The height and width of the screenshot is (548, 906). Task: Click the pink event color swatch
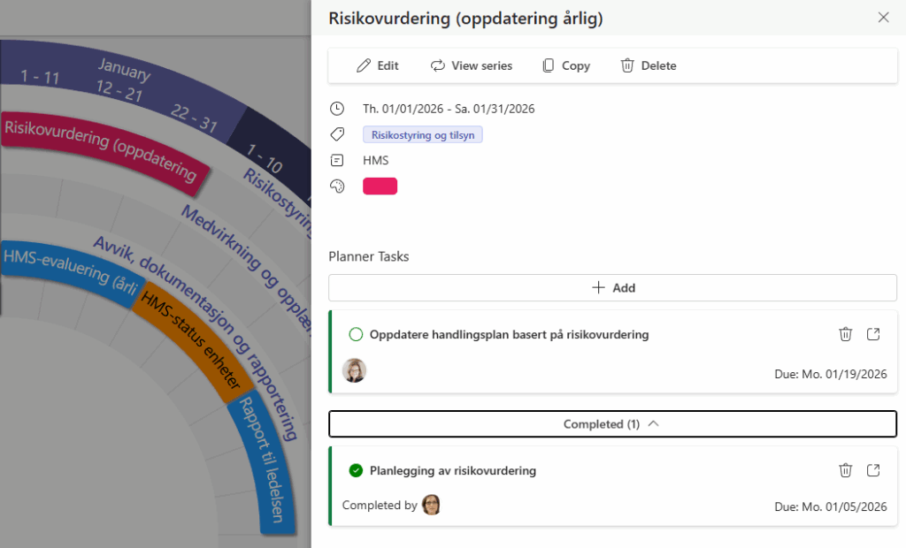pyautogui.click(x=380, y=186)
